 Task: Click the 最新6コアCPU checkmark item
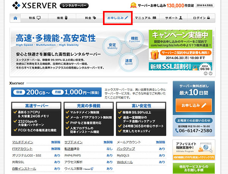[x=31, y=114]
